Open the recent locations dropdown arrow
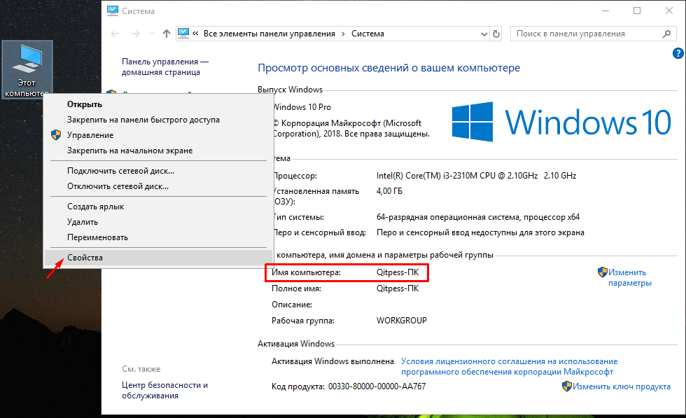Image resolution: width=686 pixels, height=418 pixels. 152,34
